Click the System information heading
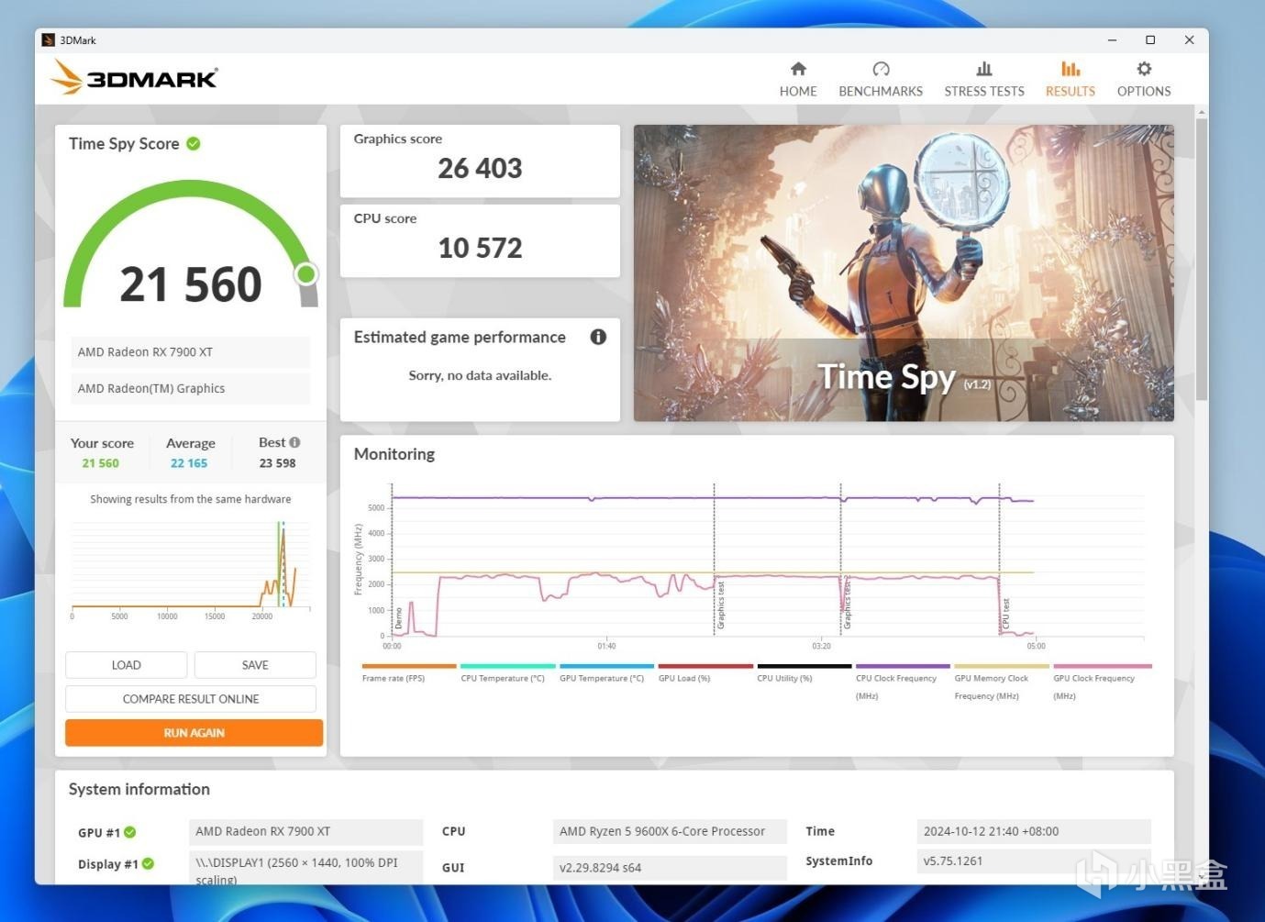This screenshot has width=1265, height=922. 139,789
